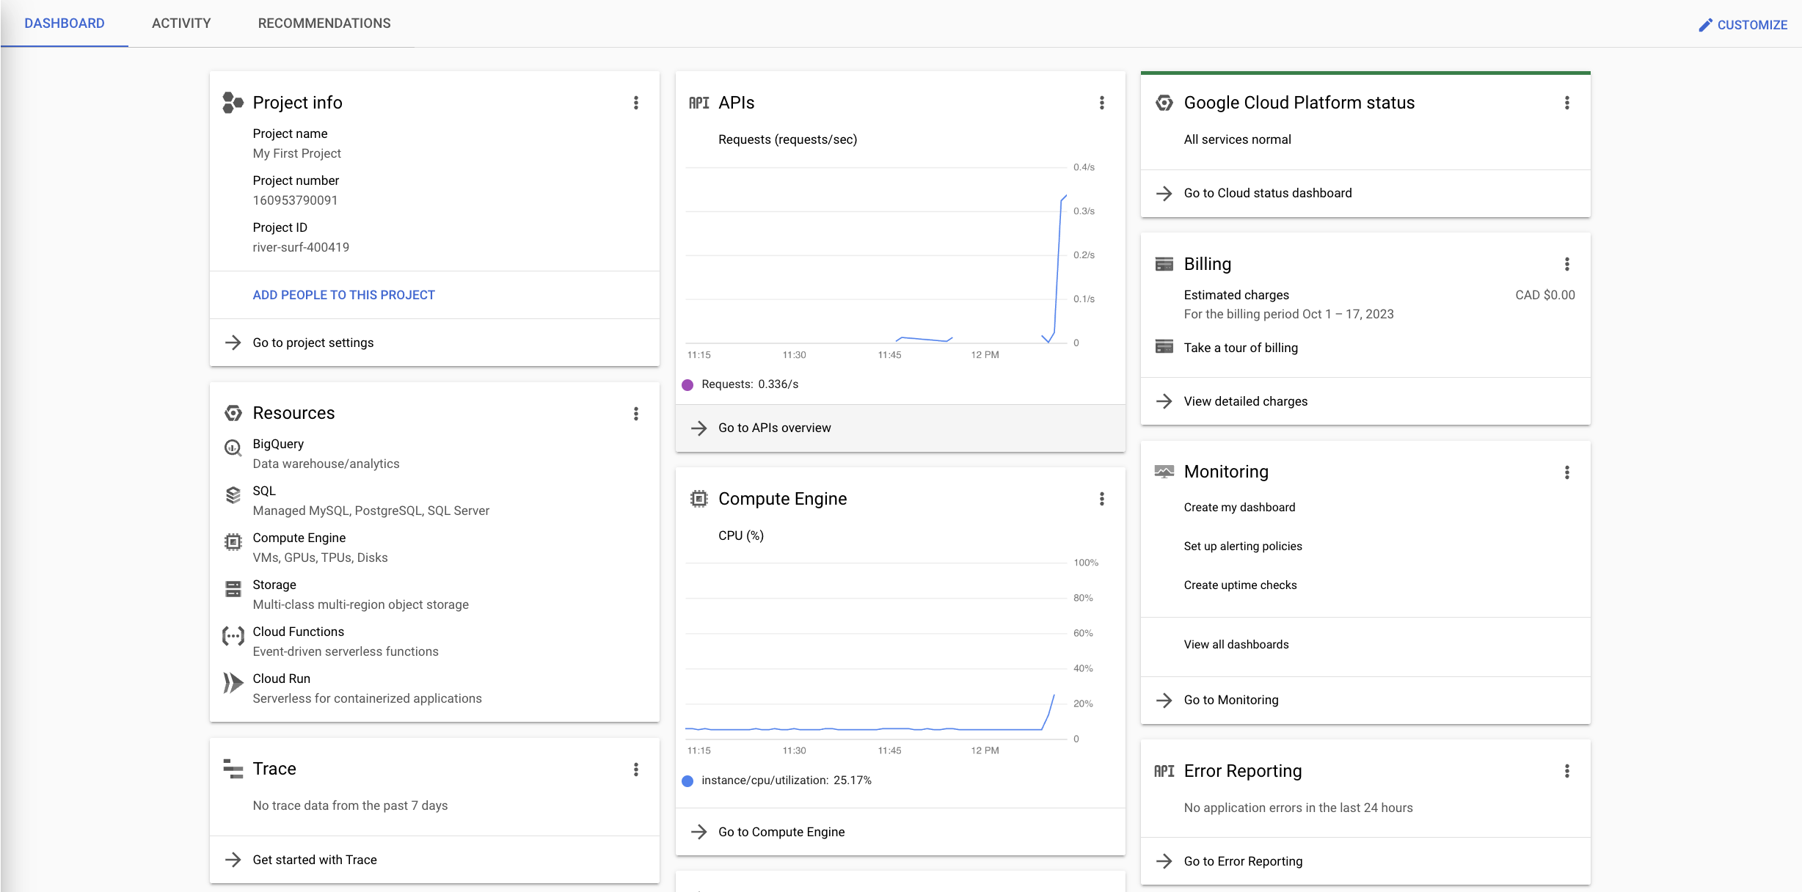Screen dimensions: 1802x892
Task: Switch to the Activity tab
Action: (x=181, y=23)
